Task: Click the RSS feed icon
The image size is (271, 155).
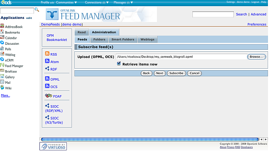Action: 47,54
